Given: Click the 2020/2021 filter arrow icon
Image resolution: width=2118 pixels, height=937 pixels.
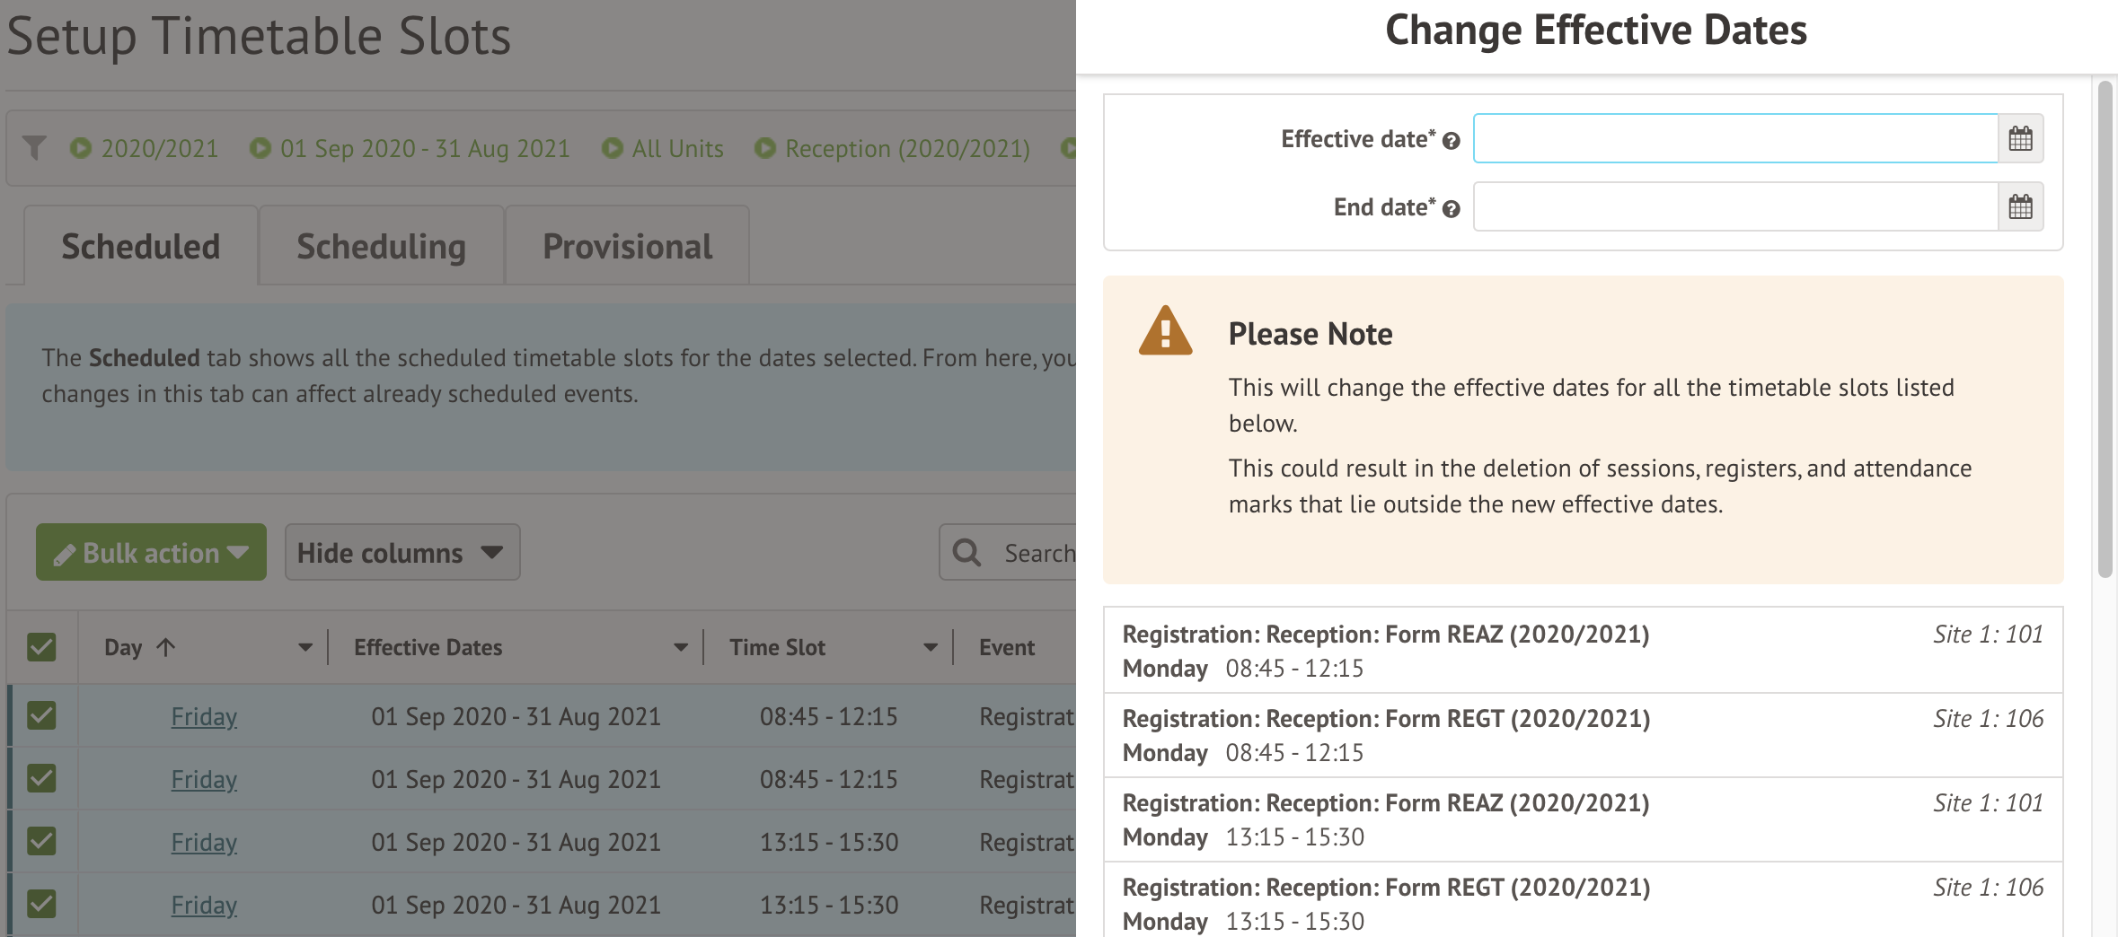Looking at the screenshot, I should click(81, 148).
